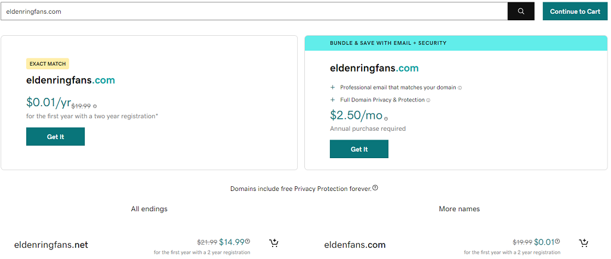Viewport: 611px width, 259px height.
Task: Select the eldenfans.com domain result
Action: tap(354, 245)
